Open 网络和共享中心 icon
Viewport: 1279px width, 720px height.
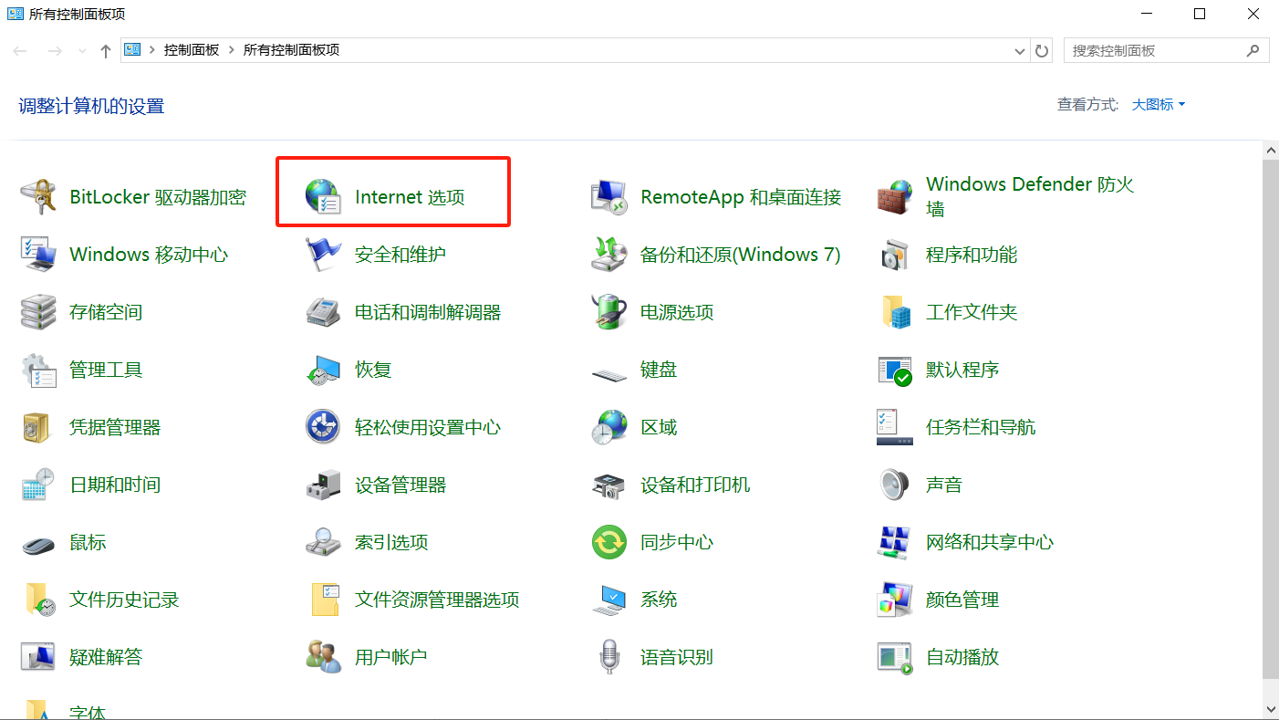895,542
